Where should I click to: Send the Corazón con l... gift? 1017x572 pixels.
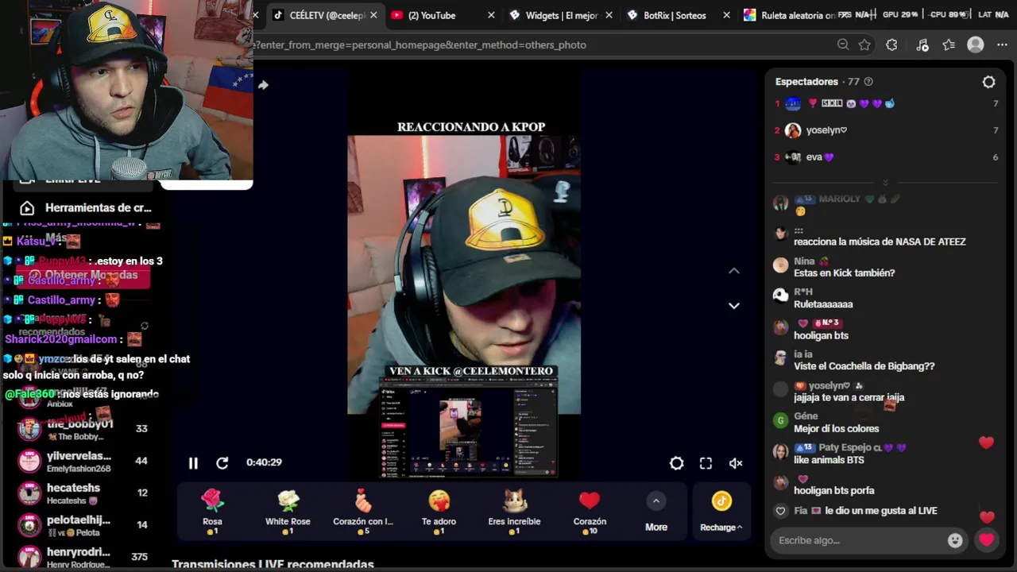(x=363, y=511)
